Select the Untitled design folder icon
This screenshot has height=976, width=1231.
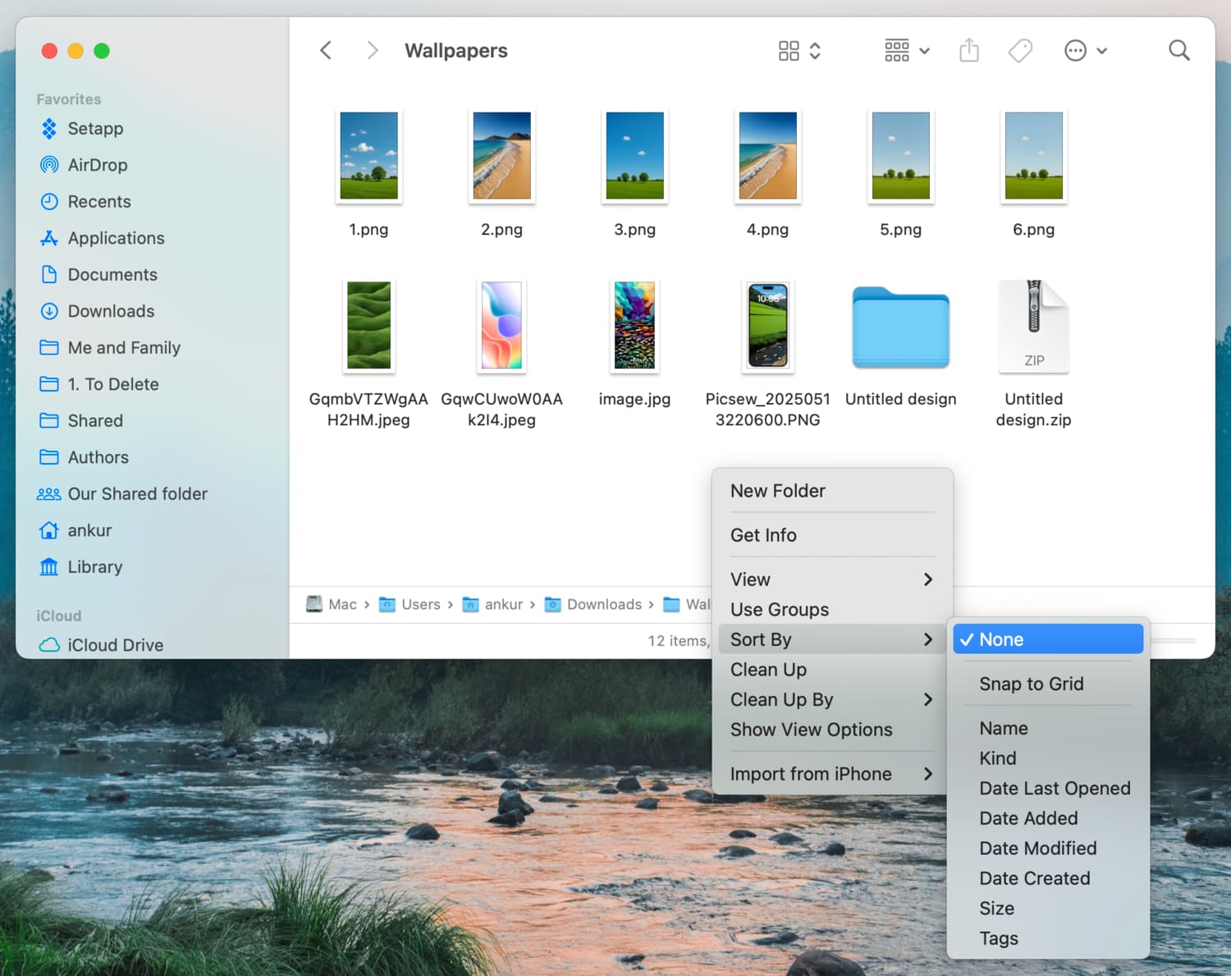point(900,327)
